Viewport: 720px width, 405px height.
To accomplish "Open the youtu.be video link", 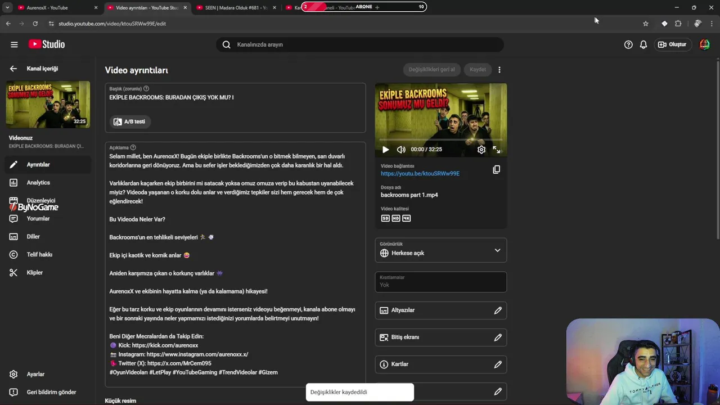I will tap(420, 174).
